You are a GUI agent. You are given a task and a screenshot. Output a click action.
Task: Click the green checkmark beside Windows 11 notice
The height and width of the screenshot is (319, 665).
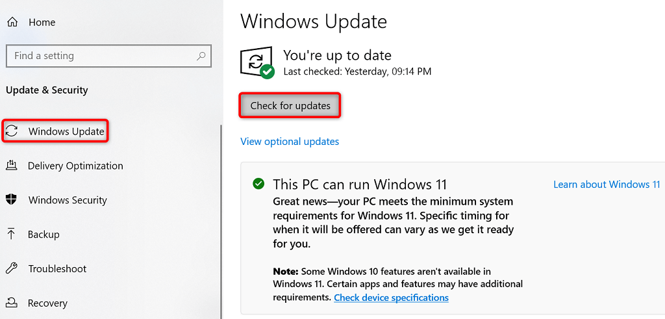(x=258, y=184)
